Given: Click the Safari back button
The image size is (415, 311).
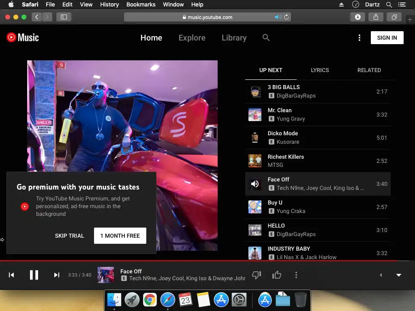Looking at the screenshot, I should click(x=37, y=17).
